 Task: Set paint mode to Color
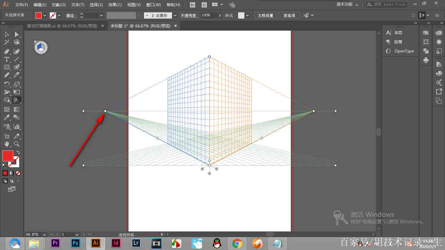[5, 173]
